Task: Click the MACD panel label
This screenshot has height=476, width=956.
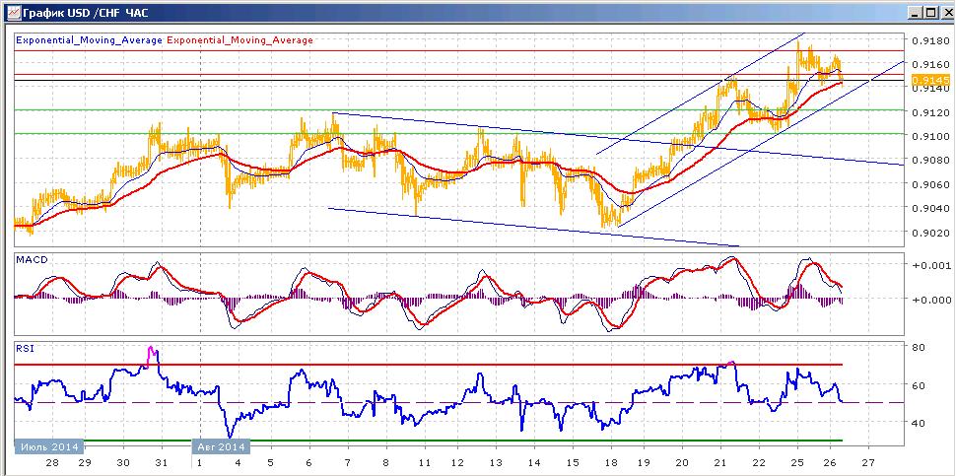Action: point(32,259)
